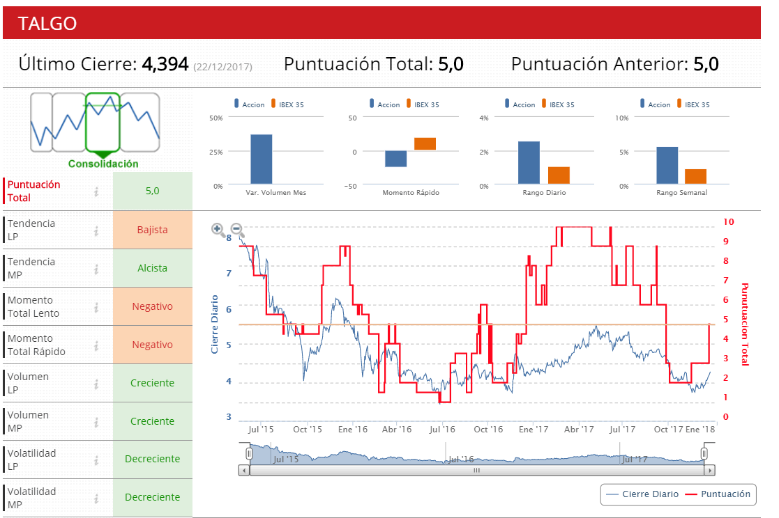Click the Puntuación Anterior value 5,0
The width and height of the screenshot is (779, 518).
(706, 64)
